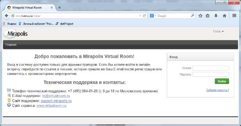Image resolution: width=241 pixels, height=126 pixels.
Task: Open the address bar history dropdown arrow
Action: (x=140, y=16)
